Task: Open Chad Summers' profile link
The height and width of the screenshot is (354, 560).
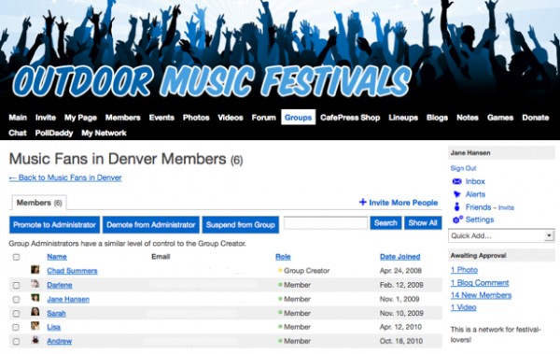Action: point(72,271)
